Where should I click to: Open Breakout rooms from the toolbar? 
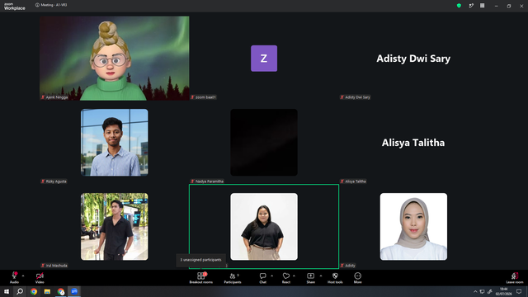click(x=201, y=277)
